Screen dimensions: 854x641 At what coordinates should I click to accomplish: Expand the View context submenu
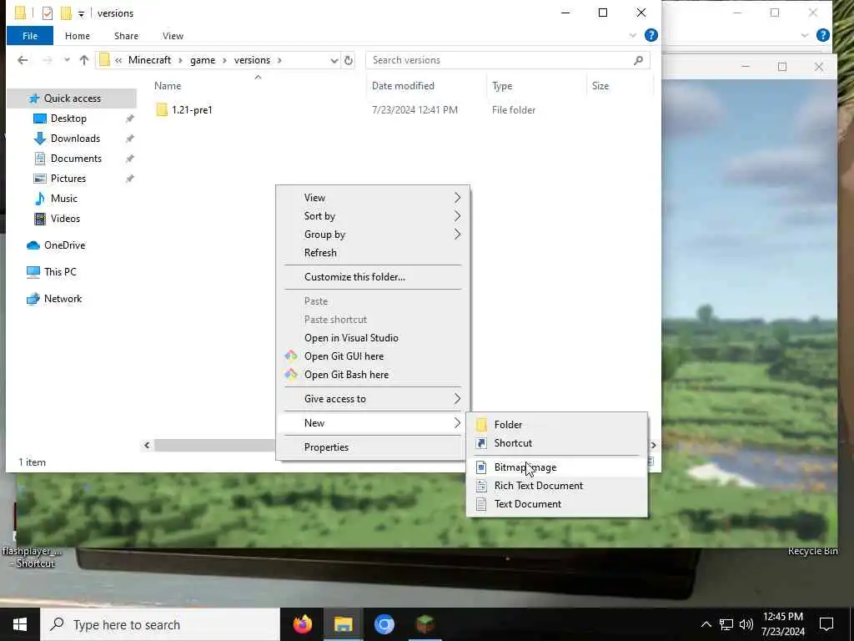[x=373, y=198]
